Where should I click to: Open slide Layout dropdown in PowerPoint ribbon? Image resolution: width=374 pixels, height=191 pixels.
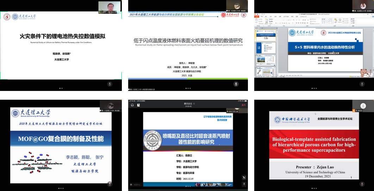[x=271, y=19]
